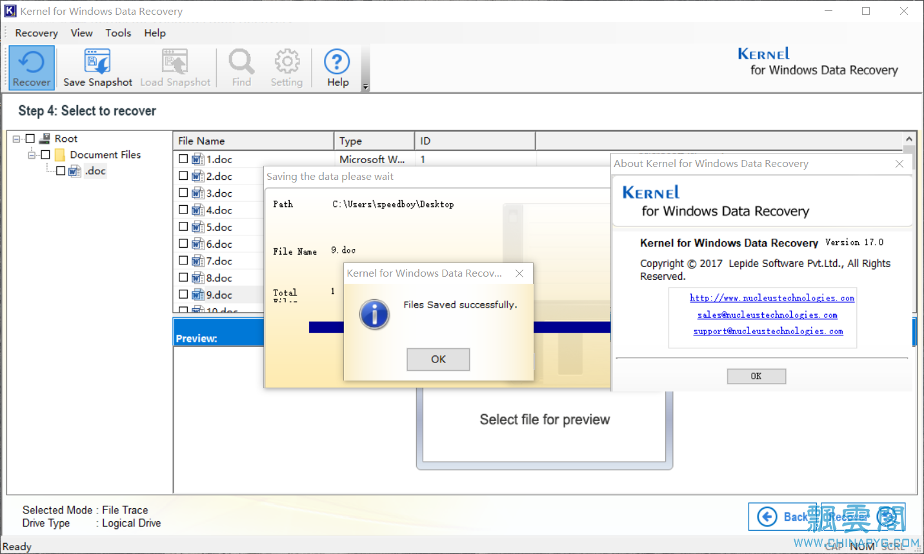924x554 pixels.
Task: Tick the Root checkbox in the tree
Action: point(30,139)
